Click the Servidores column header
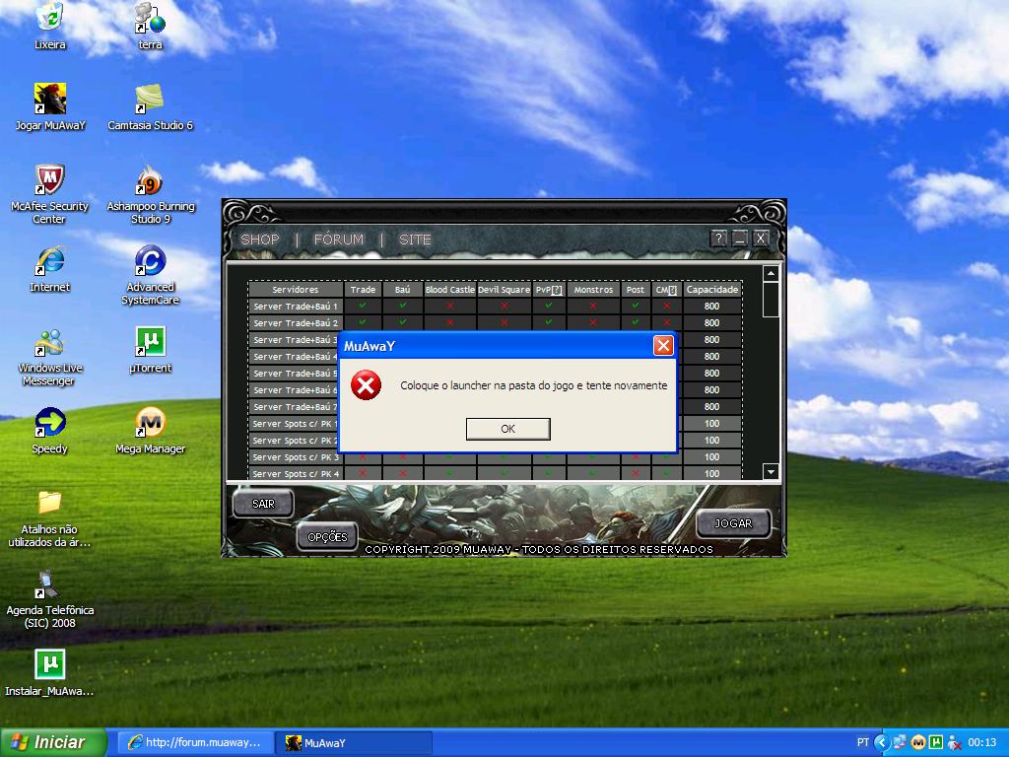Image resolution: width=1009 pixels, height=757 pixels. [x=296, y=290]
